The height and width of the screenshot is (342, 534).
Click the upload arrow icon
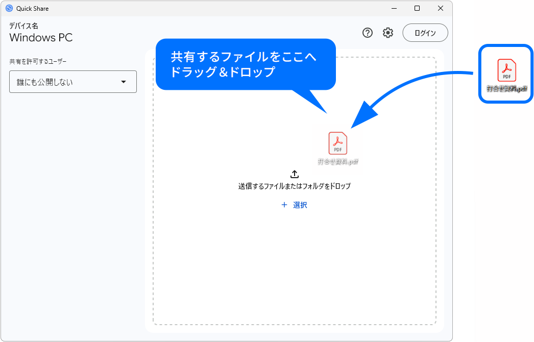click(294, 174)
